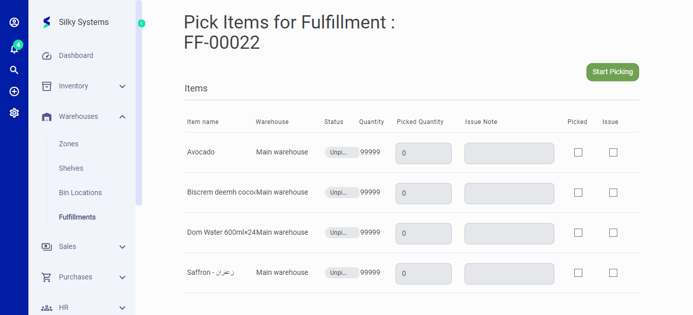Screen dimensions: 693x315
Task: Click the Dashboard gauge icon
Action: pos(47,56)
